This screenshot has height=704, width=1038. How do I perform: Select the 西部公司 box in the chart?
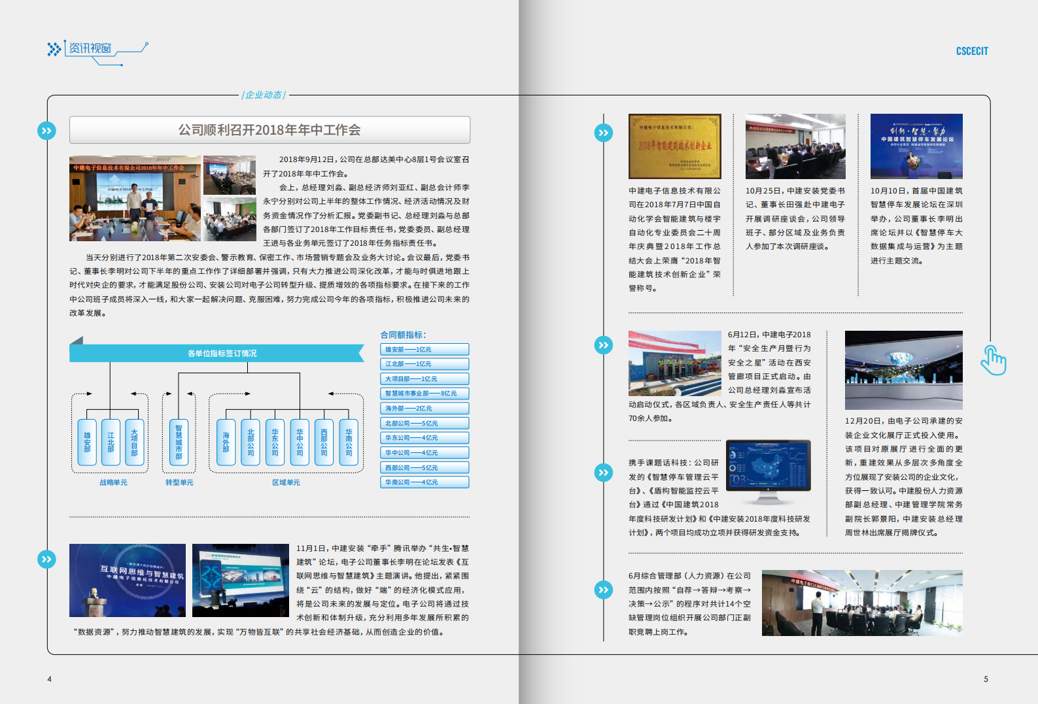coord(324,443)
